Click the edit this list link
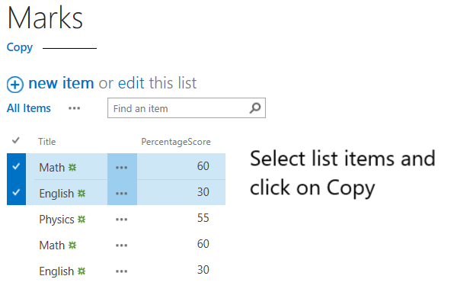The height and width of the screenshot is (308, 451). (157, 83)
